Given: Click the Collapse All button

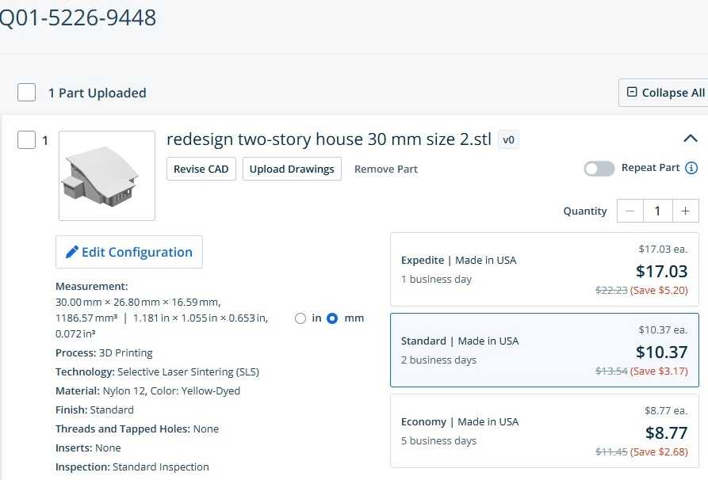Looking at the screenshot, I should pos(664,93).
